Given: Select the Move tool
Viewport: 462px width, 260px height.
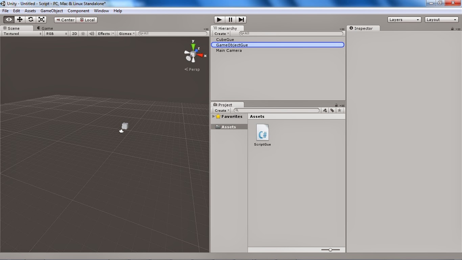Looking at the screenshot, I should click(x=19, y=20).
